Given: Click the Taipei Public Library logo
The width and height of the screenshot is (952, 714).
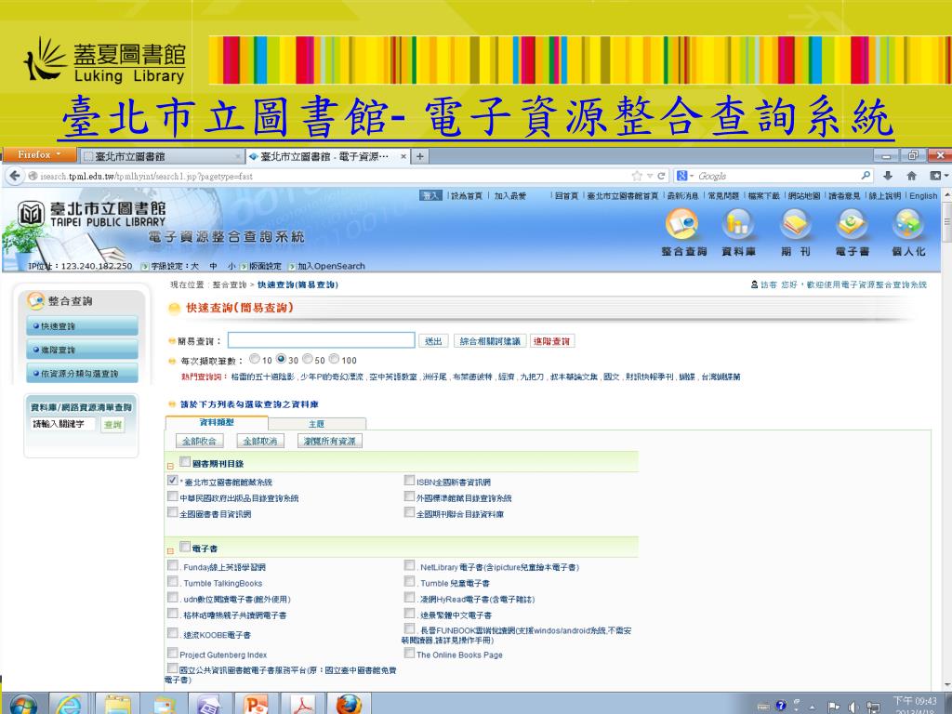Looking at the screenshot, I should [x=91, y=215].
